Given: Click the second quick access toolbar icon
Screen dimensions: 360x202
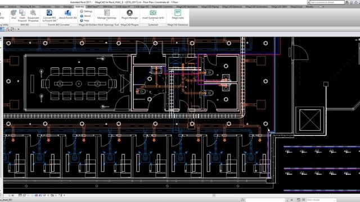Looking at the screenshot, I should click(x=7, y=29).
